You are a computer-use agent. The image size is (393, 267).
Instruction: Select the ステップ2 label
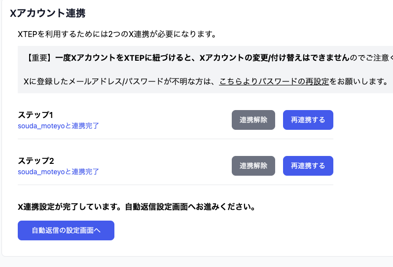36,161
